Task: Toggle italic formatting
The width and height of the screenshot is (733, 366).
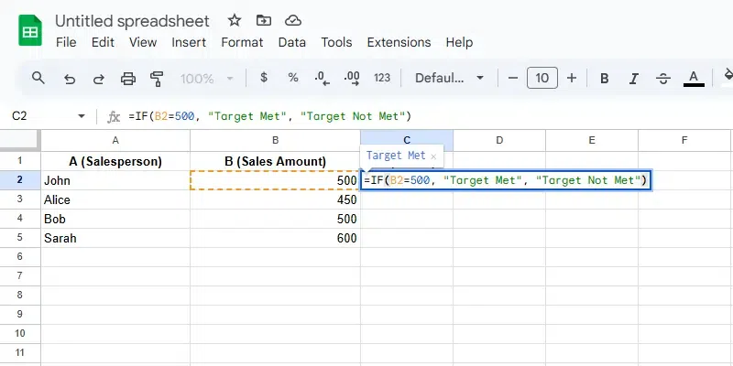Action: coord(634,78)
